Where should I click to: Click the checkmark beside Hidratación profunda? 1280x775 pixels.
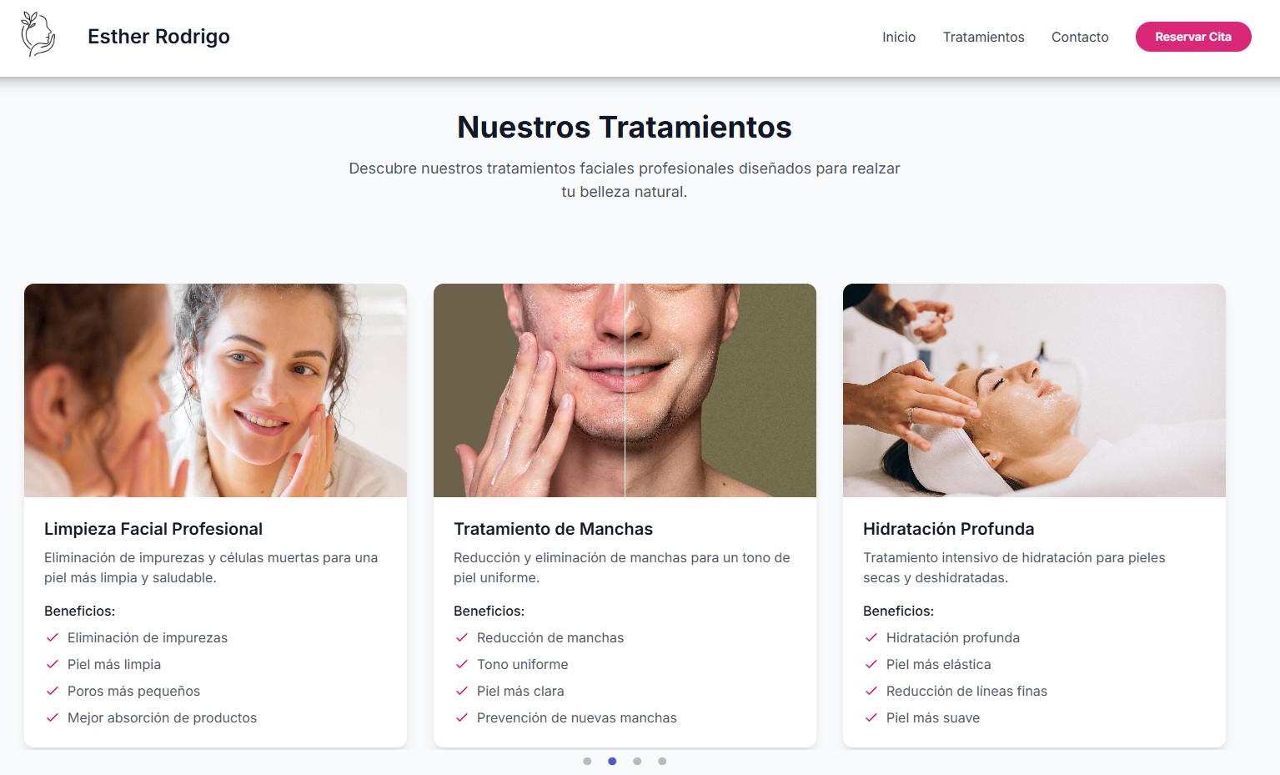(872, 637)
